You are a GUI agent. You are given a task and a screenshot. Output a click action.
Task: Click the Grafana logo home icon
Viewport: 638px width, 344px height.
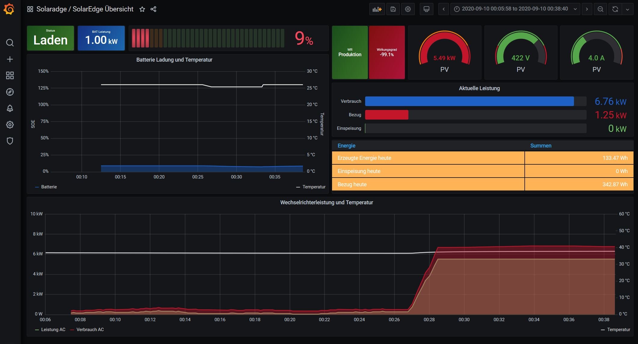[9, 9]
